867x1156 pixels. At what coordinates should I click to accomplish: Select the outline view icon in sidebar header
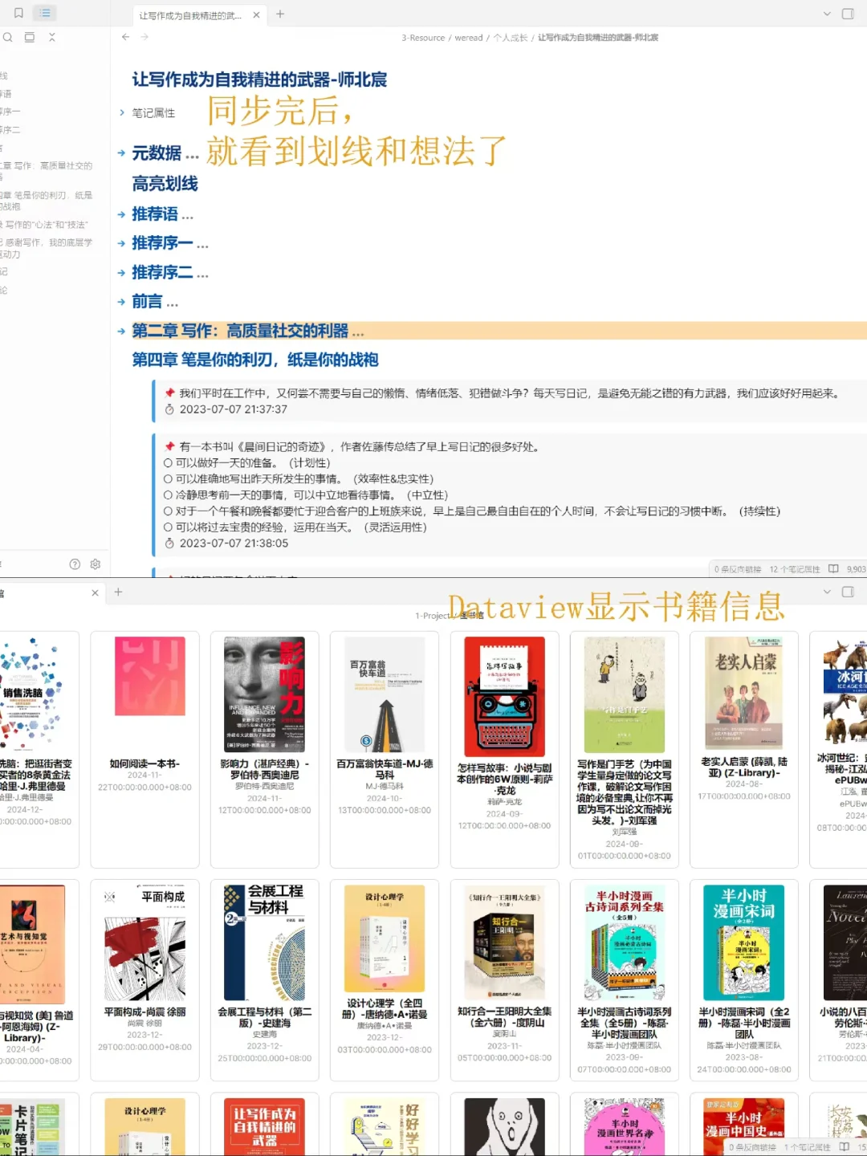[x=45, y=13]
